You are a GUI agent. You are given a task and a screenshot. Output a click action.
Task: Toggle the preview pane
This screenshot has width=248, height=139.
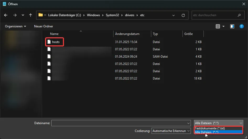pyautogui.click(x=232, y=26)
